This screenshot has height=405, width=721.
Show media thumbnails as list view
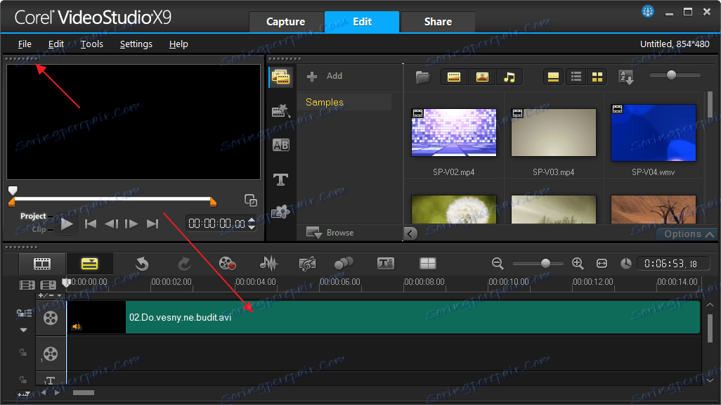576,77
